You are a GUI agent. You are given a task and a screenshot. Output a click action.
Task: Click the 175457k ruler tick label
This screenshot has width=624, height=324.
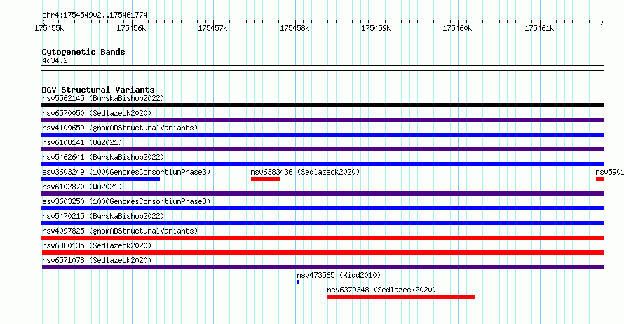click(x=212, y=29)
